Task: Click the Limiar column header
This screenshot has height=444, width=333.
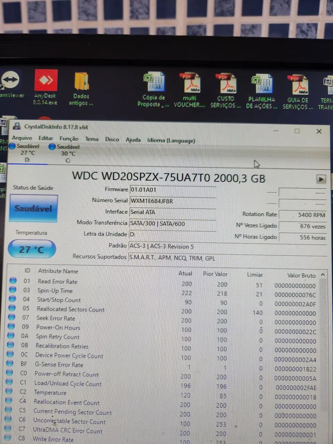Action: pos(255,274)
